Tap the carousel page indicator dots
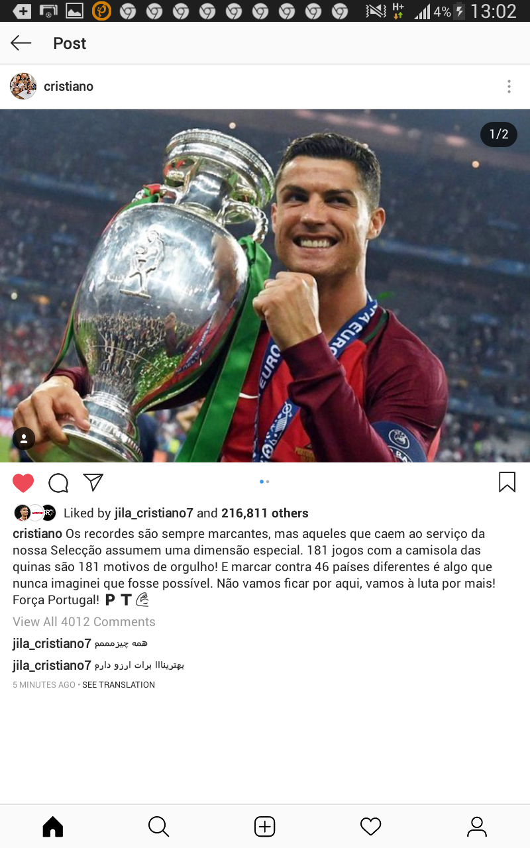This screenshot has height=848, width=530. coord(264,482)
